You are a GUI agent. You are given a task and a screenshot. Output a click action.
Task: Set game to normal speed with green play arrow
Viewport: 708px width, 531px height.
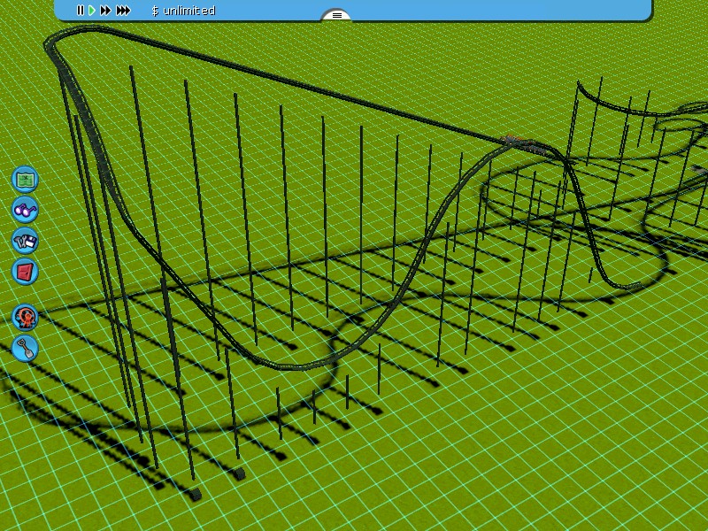pyautogui.click(x=91, y=11)
